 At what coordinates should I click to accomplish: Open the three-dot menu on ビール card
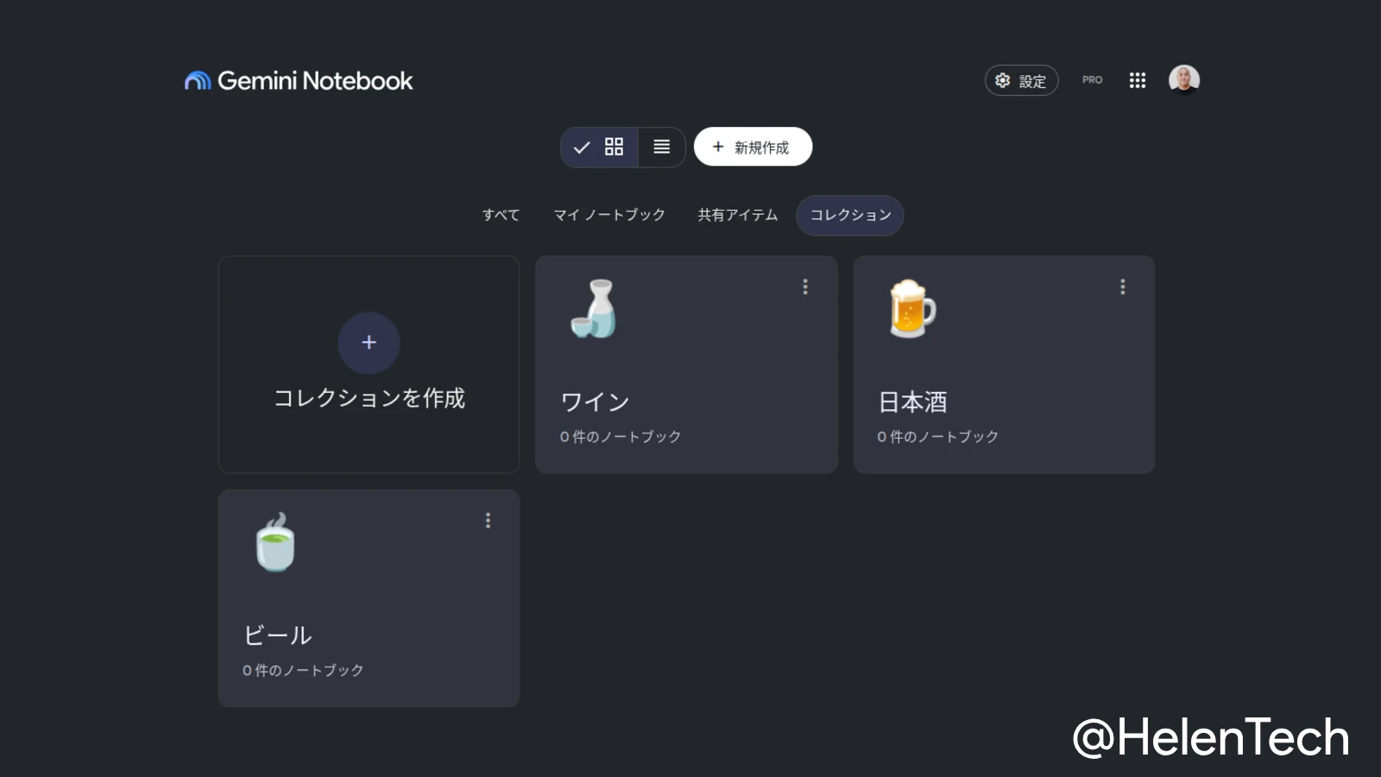tap(488, 521)
